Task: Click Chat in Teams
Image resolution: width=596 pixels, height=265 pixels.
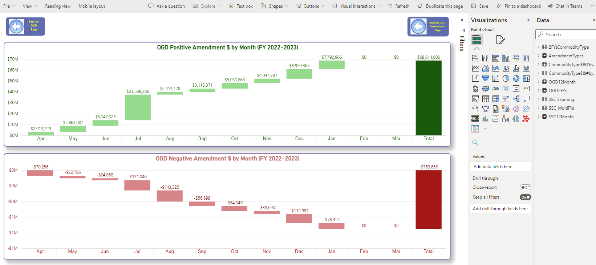Action: (565, 6)
